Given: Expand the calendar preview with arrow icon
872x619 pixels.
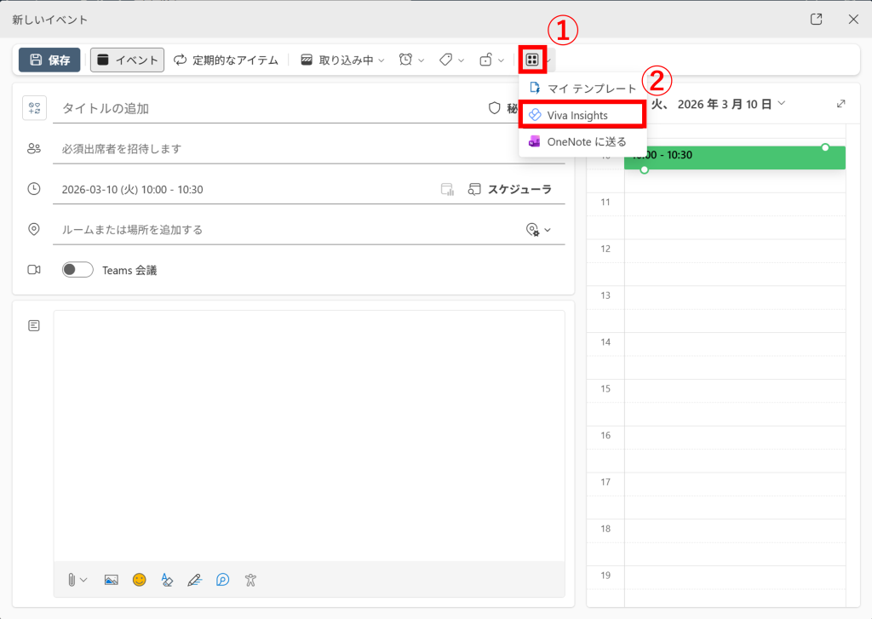Looking at the screenshot, I should [841, 104].
